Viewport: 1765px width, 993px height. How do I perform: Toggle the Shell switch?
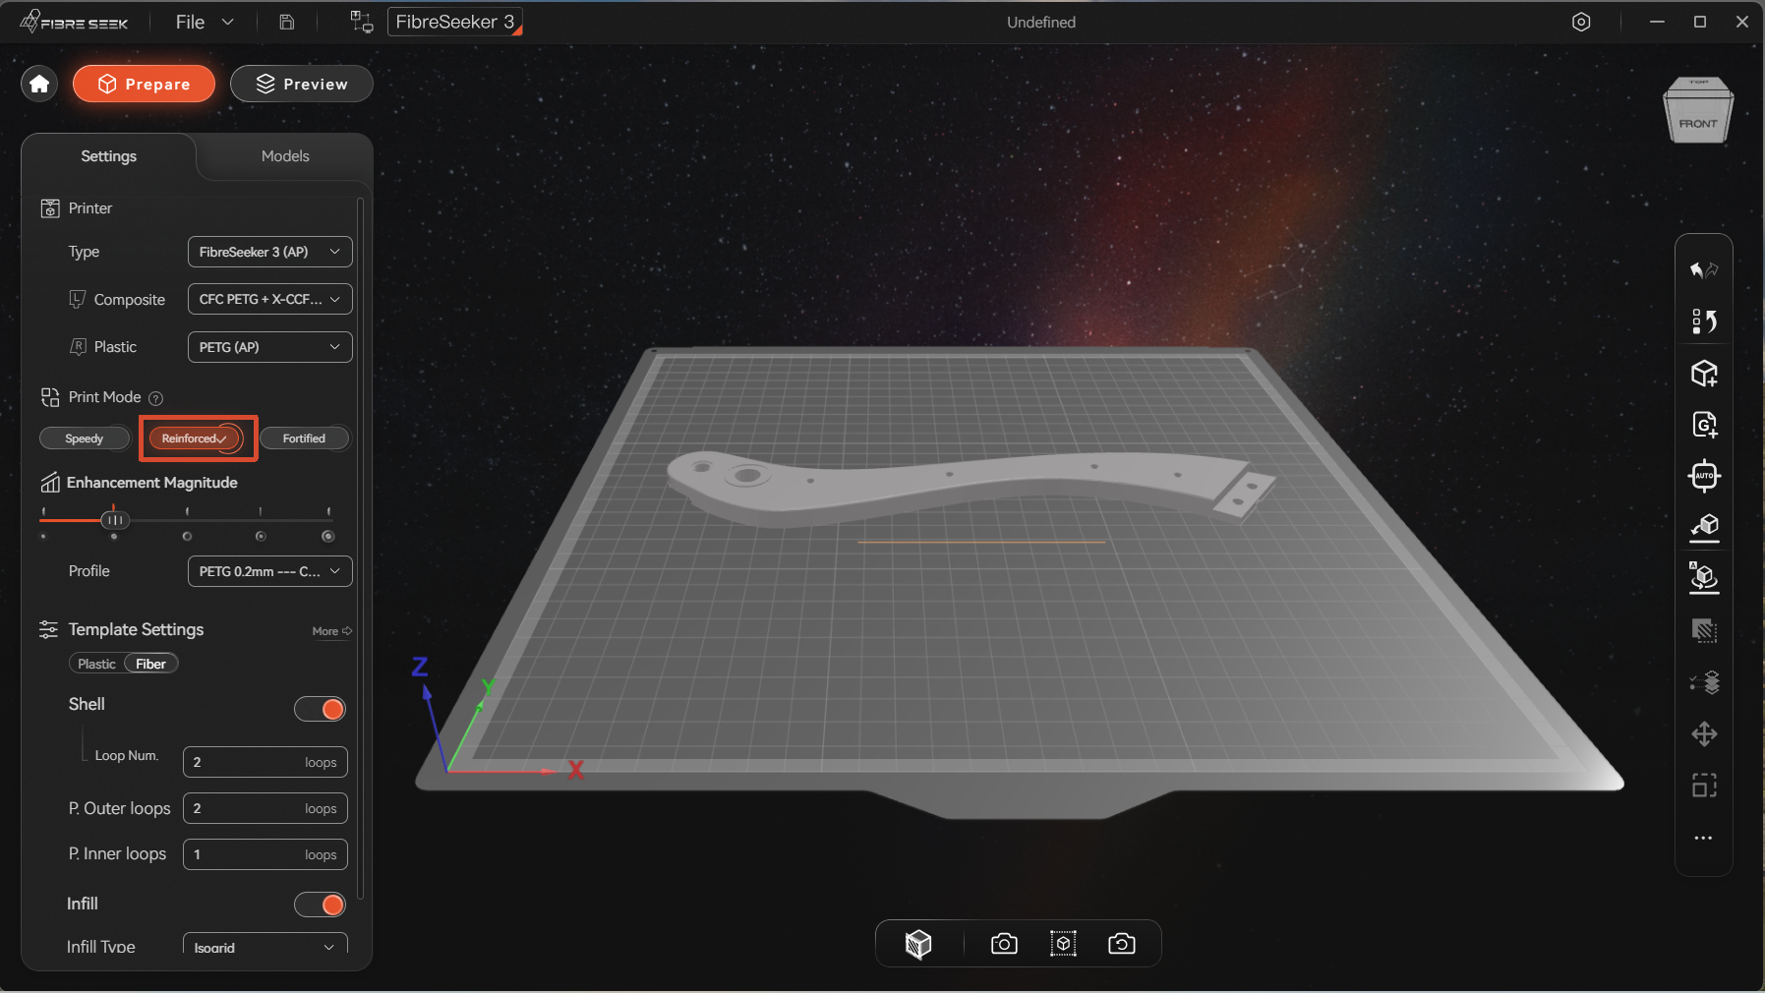321,709
